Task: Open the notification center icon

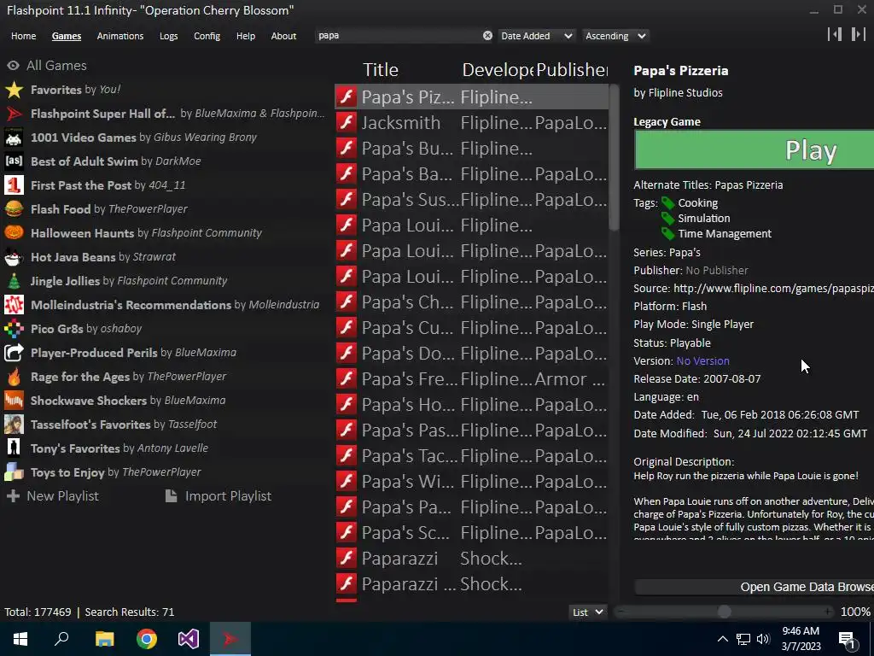Action: click(x=847, y=640)
